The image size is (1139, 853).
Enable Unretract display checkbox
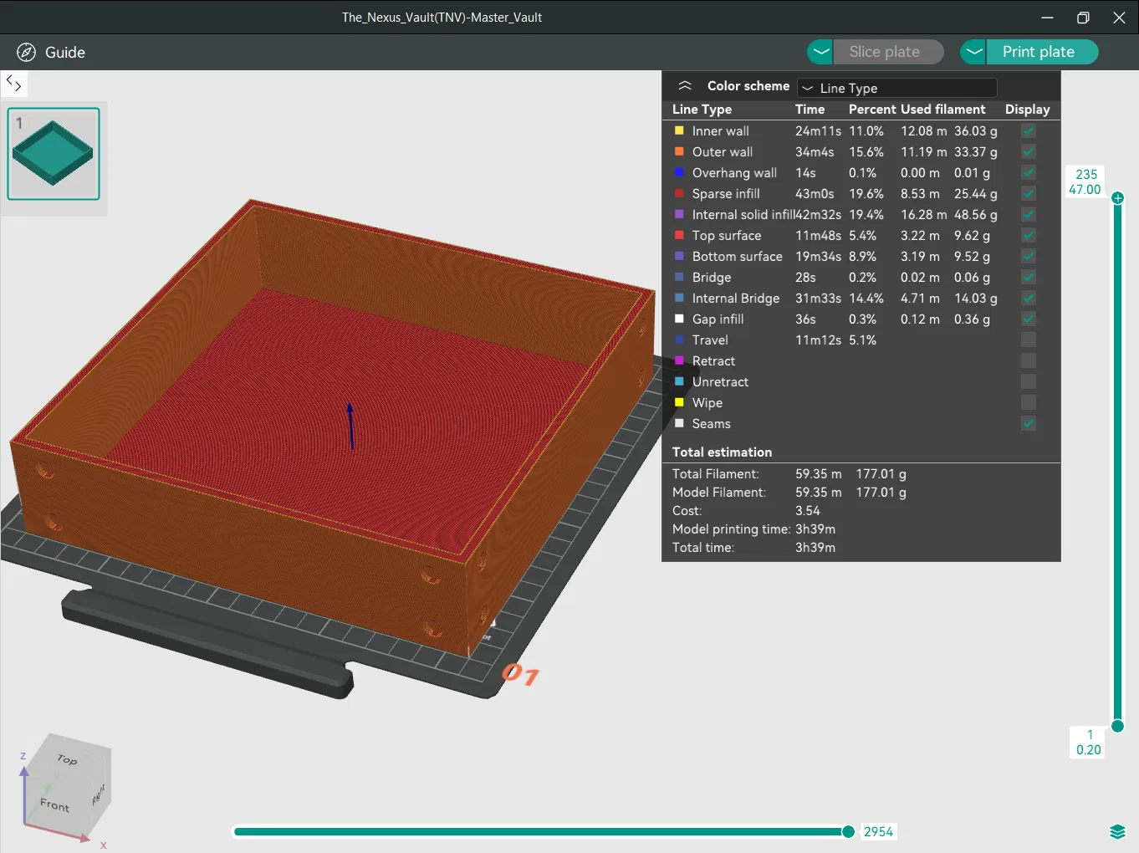coord(1029,381)
